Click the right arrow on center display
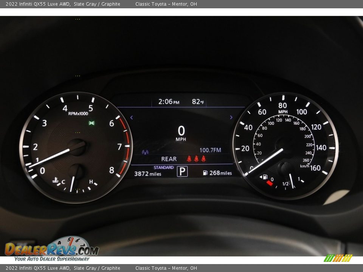Screen dimensions: 363x272 pos(231,117)
